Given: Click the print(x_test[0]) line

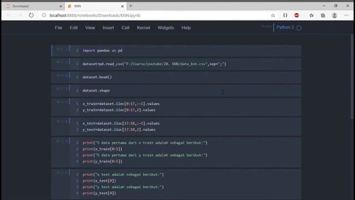Looking at the screenshot, I should coord(99,181).
